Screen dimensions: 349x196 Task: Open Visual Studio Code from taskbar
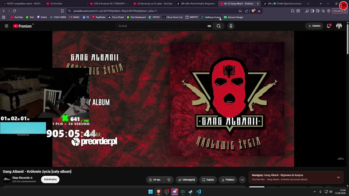199,192
